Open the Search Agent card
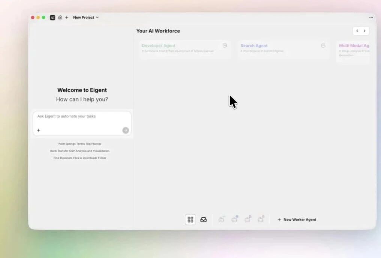The image size is (381, 258). (x=283, y=49)
